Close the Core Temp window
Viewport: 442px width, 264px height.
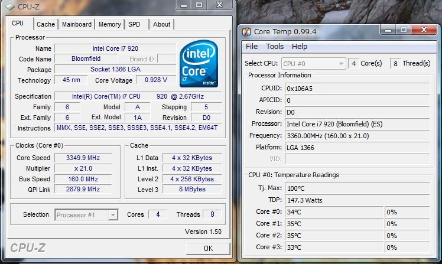point(424,30)
